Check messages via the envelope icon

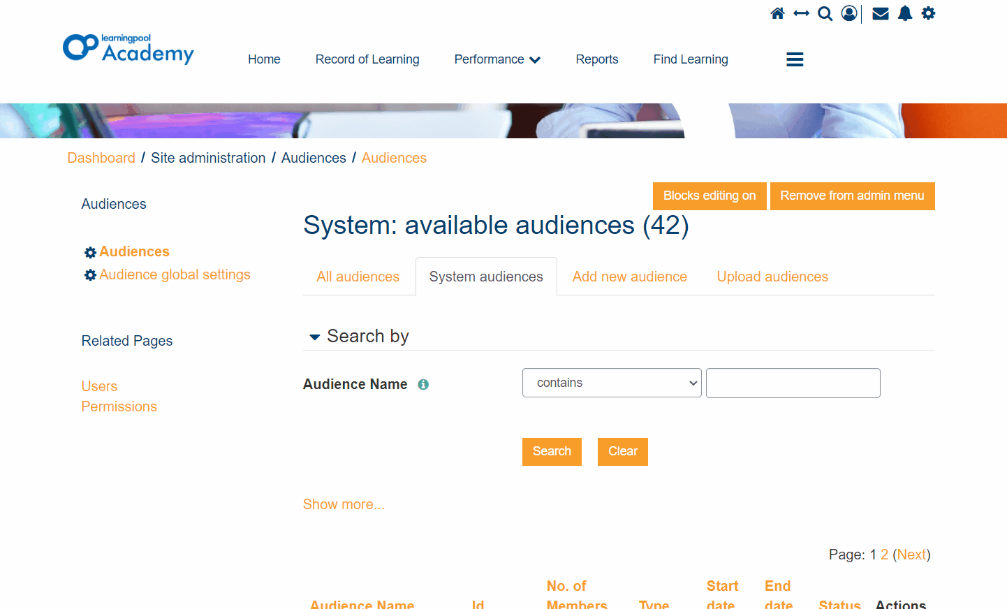coord(880,13)
